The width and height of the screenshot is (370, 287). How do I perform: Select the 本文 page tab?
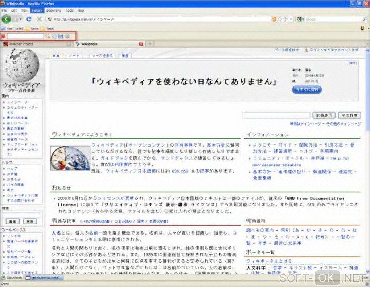pyautogui.click(x=56, y=56)
